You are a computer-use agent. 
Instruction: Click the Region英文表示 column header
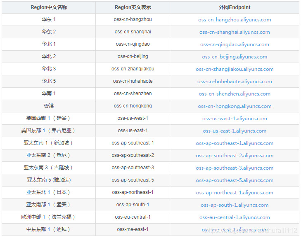[133, 7]
